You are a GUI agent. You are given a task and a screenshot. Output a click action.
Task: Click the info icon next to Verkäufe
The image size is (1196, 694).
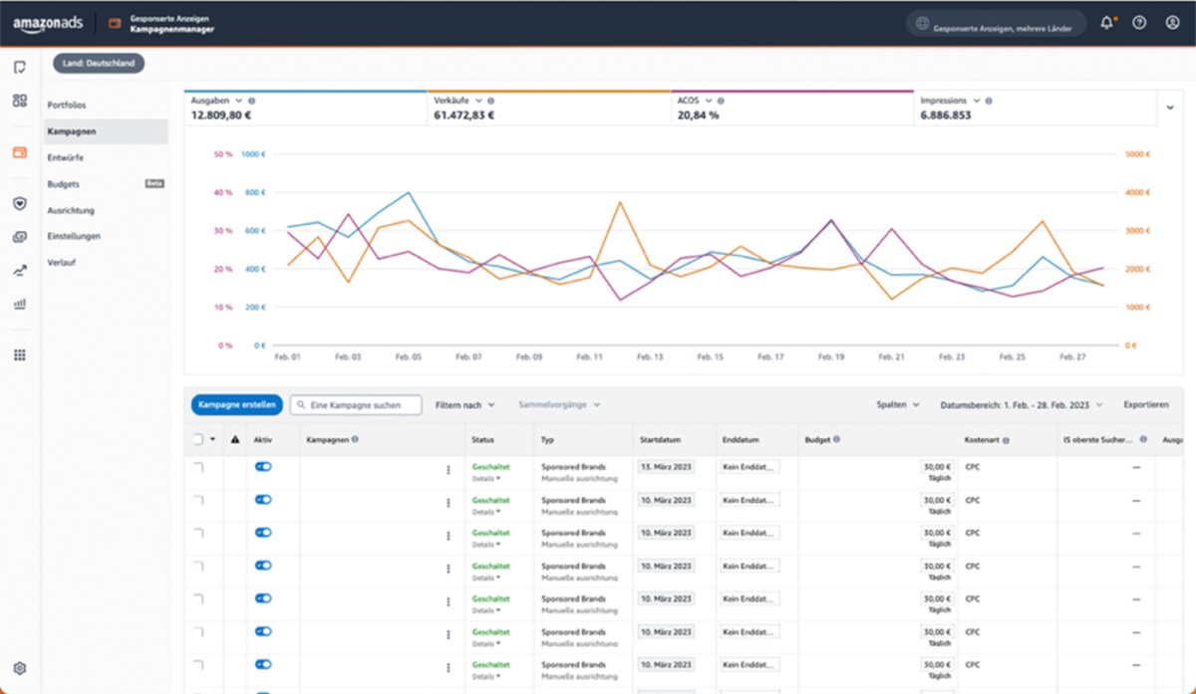tap(491, 101)
